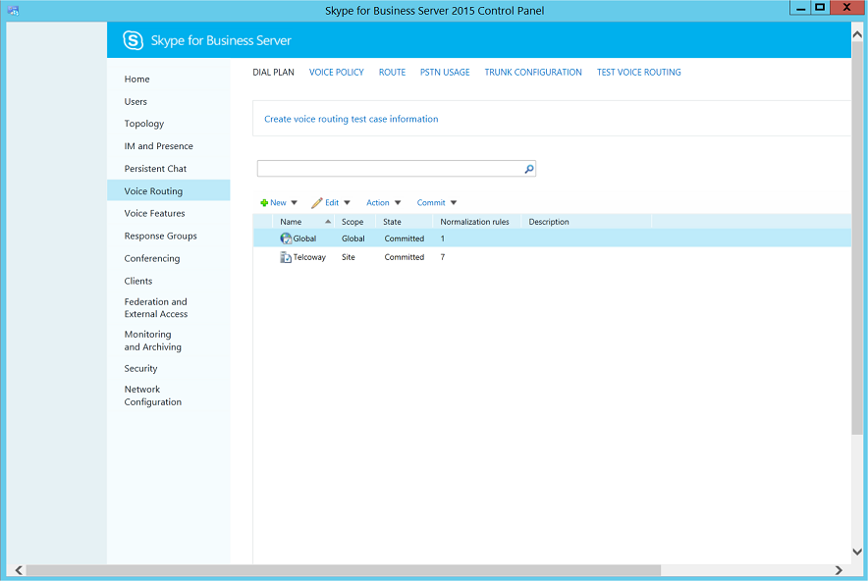Click the horizontal scrollbar at the bottom
The height and width of the screenshot is (581, 868).
coord(344,570)
